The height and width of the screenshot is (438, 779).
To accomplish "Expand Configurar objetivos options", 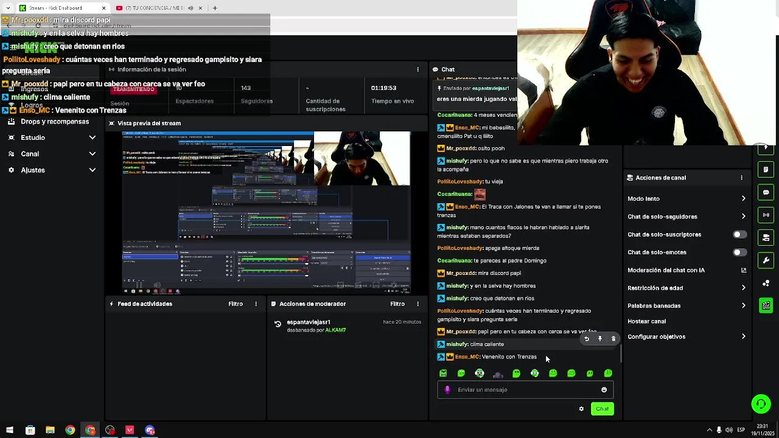I will pos(743,336).
